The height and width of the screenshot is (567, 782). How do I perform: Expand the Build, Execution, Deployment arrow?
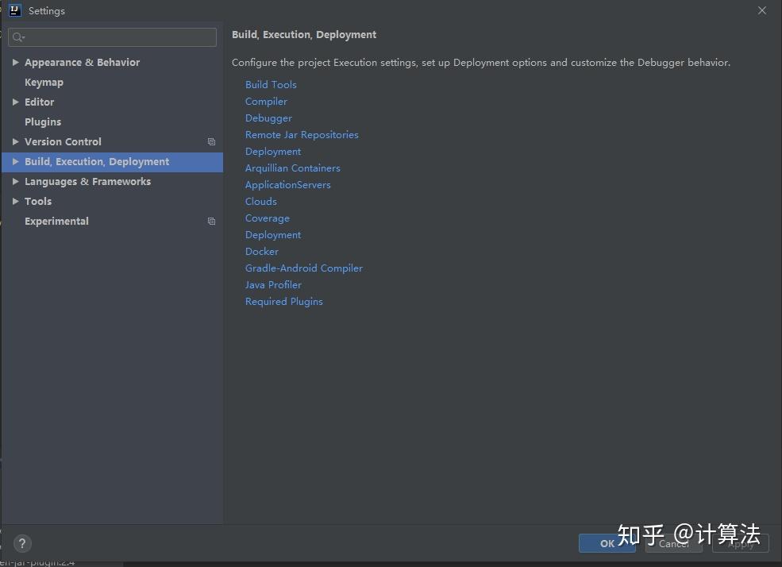pyautogui.click(x=15, y=161)
